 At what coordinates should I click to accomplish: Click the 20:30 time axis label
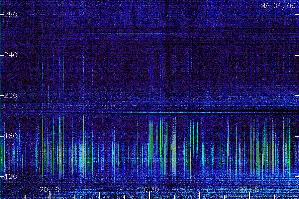pos(149,190)
